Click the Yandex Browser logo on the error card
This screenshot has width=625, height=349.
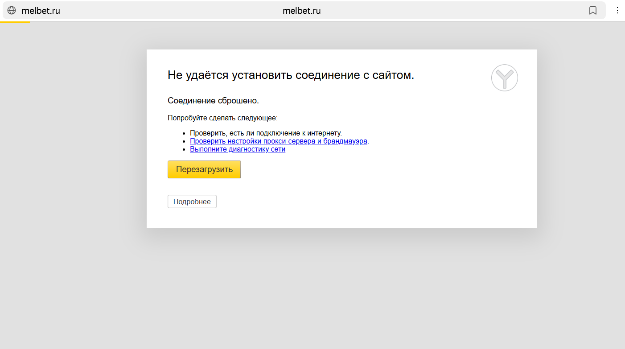[x=505, y=78]
